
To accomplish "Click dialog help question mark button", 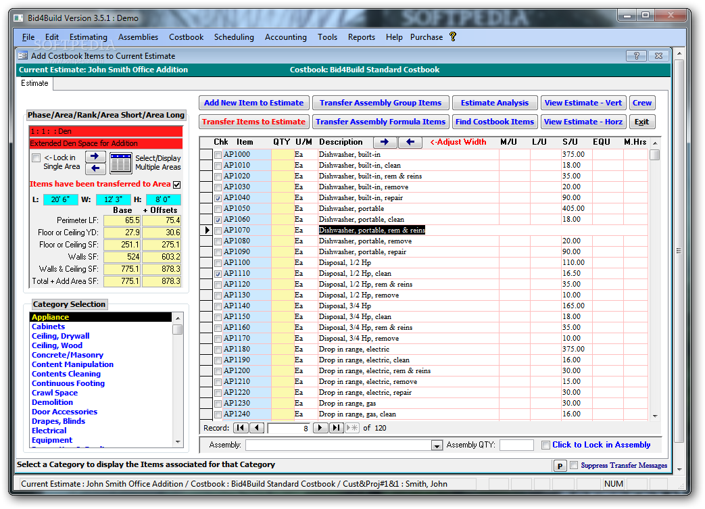I will (636, 55).
